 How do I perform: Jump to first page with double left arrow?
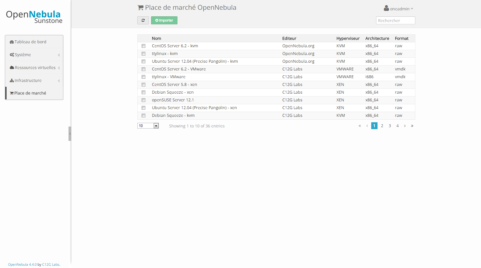360,126
